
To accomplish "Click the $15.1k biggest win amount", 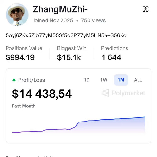I will point(69,57).
